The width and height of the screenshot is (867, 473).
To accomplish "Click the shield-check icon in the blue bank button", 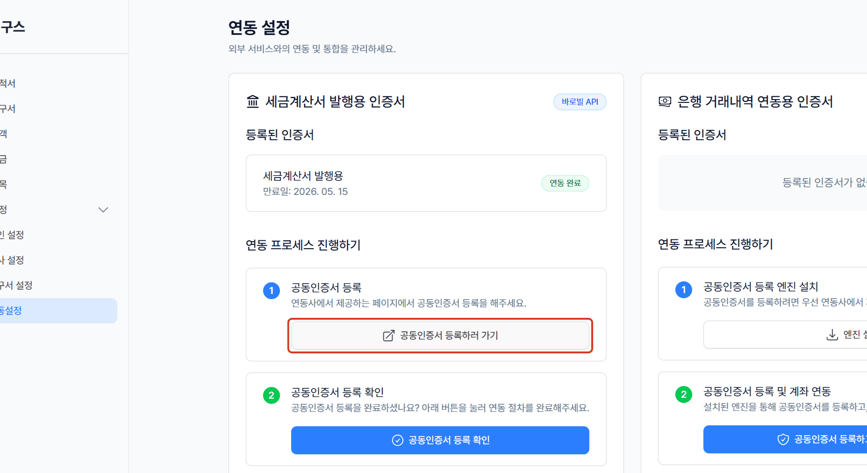I will 783,439.
